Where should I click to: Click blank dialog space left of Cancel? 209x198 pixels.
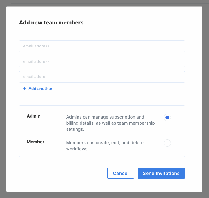click(x=63, y=173)
